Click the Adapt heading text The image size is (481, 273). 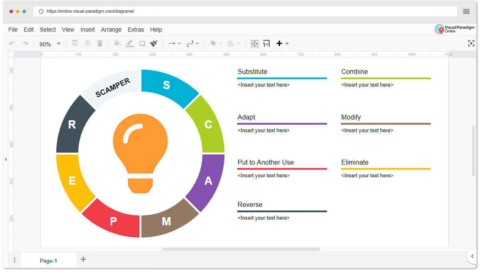coord(246,117)
